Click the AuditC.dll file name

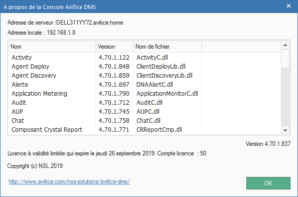click(150, 103)
